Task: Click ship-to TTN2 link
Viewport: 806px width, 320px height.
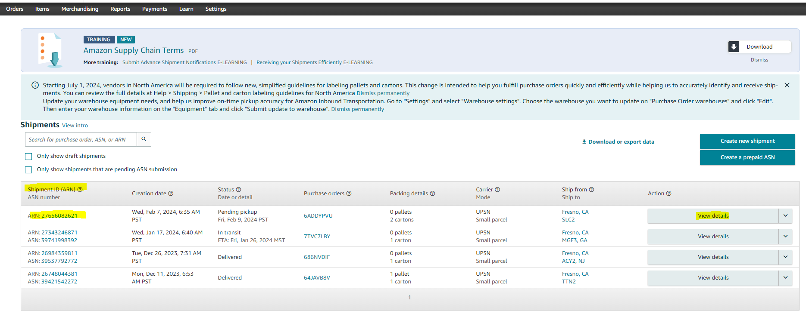Action: [569, 282]
